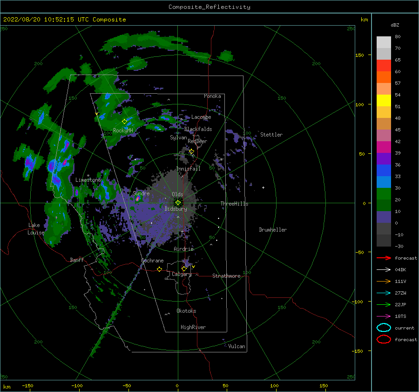Click the bright green 20-30 dBZ swatch
Viewport: 419px width, 392px height.
pyautogui.click(x=384, y=194)
